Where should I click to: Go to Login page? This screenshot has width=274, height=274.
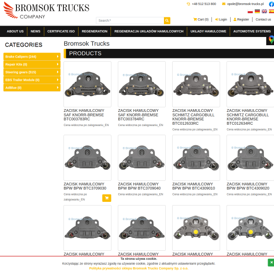pos(221,19)
